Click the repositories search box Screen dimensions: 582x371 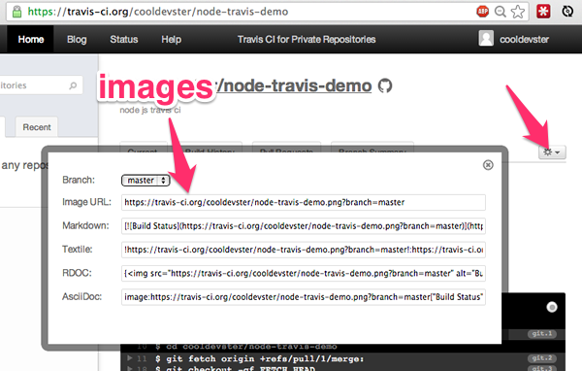click(x=41, y=85)
